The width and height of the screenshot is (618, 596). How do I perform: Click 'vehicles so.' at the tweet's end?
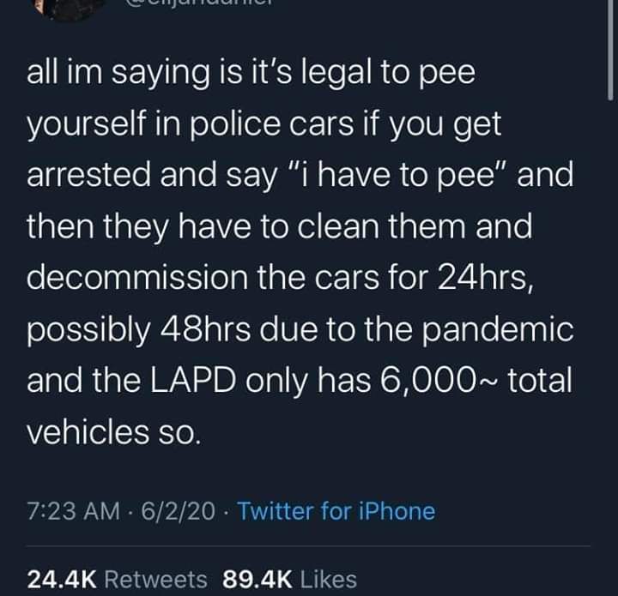click(x=114, y=432)
